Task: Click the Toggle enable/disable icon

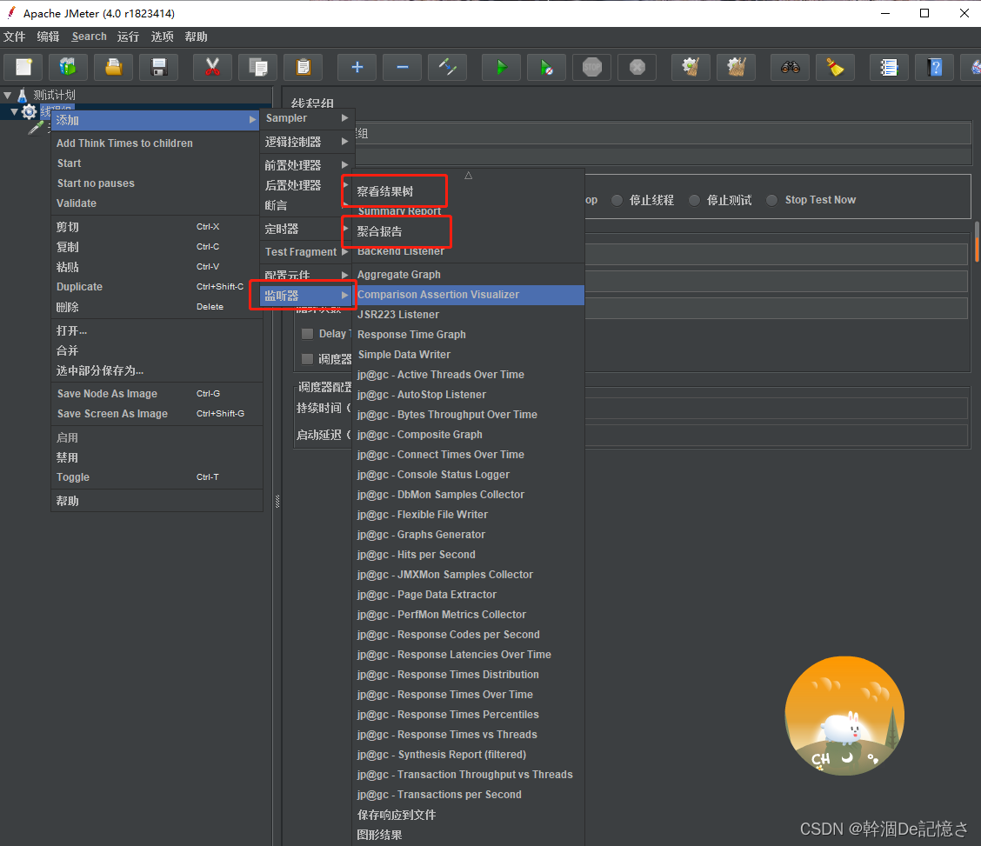Action: click(447, 67)
